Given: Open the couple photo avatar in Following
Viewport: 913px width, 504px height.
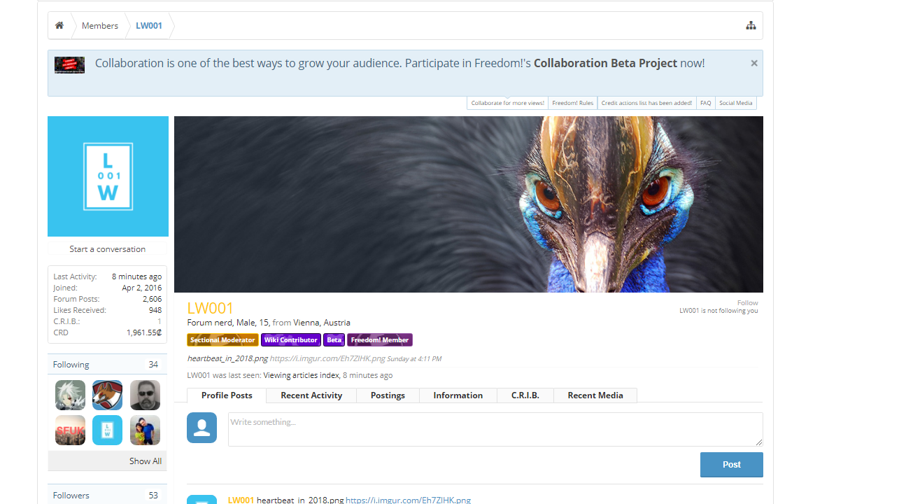Looking at the screenshot, I should point(145,430).
